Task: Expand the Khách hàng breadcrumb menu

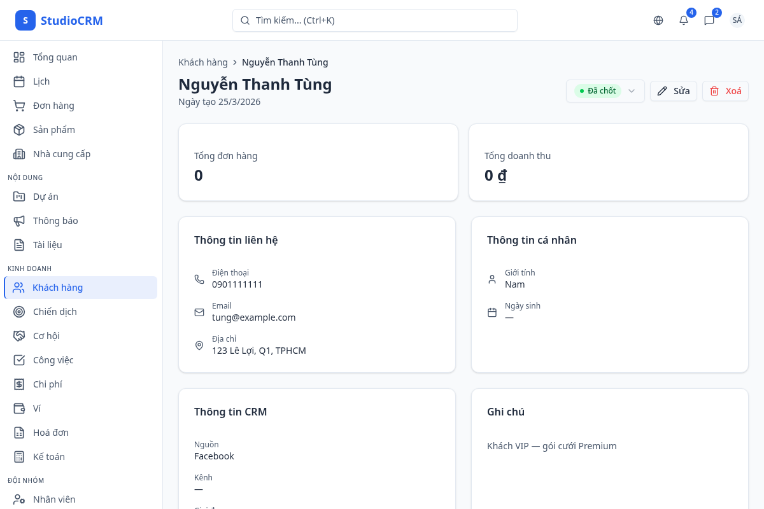Action: point(202,62)
